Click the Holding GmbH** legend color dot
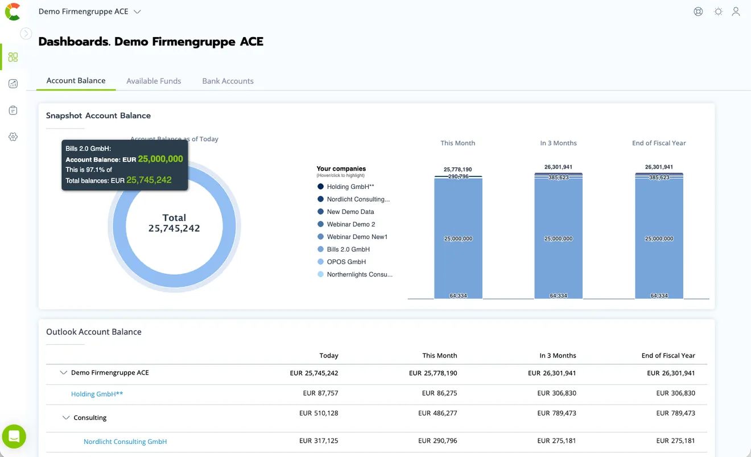The image size is (751, 457). (320, 187)
